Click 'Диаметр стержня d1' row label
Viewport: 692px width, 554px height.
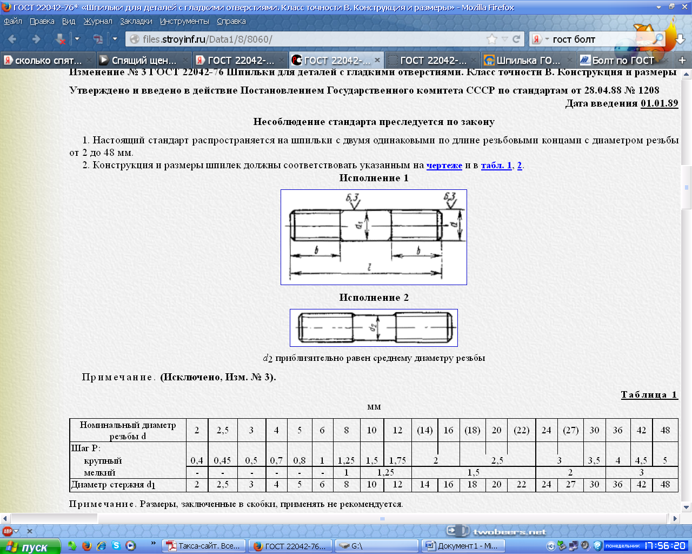114,485
